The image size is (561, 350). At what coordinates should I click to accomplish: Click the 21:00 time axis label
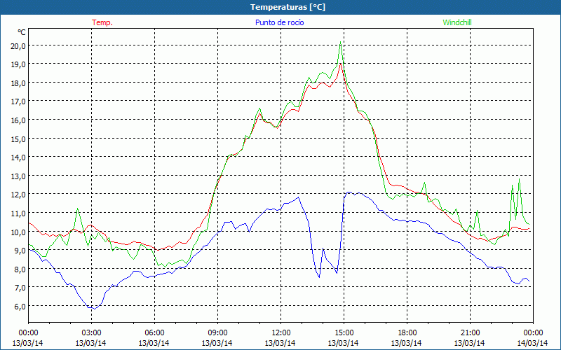[470, 333]
